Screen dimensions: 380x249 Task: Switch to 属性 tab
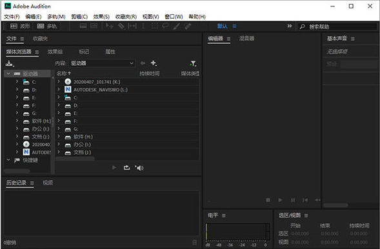(110, 52)
